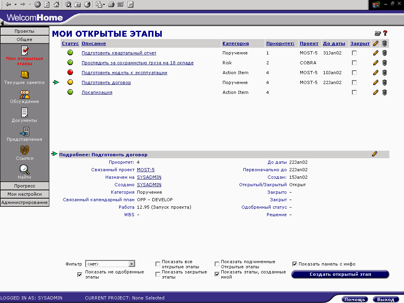Sort table by Статус column header

[x=70, y=43]
